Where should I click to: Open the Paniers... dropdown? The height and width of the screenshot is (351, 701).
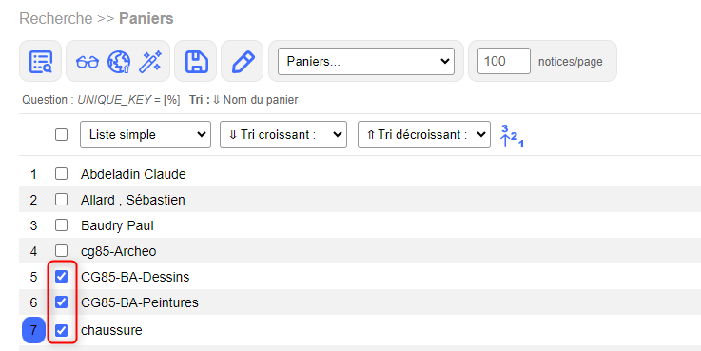[365, 61]
